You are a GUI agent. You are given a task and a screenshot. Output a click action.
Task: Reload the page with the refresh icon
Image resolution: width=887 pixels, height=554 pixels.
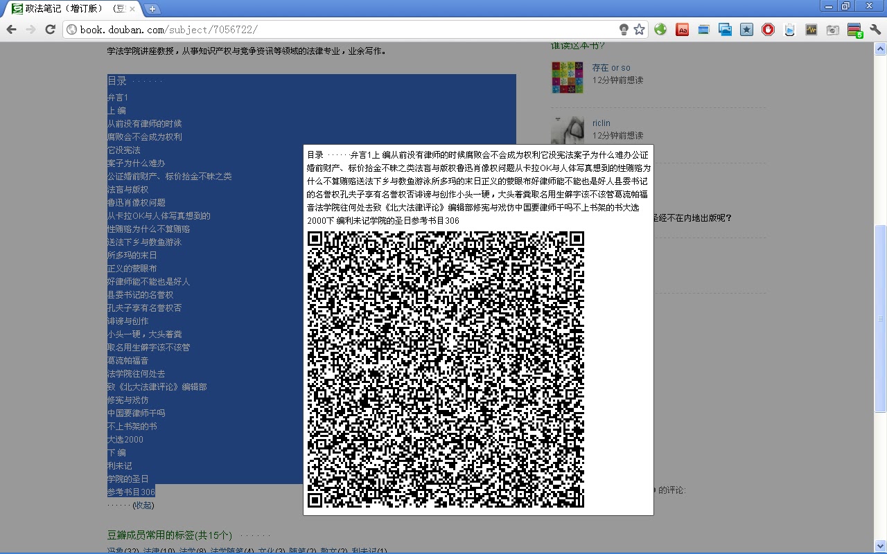pos(50,29)
